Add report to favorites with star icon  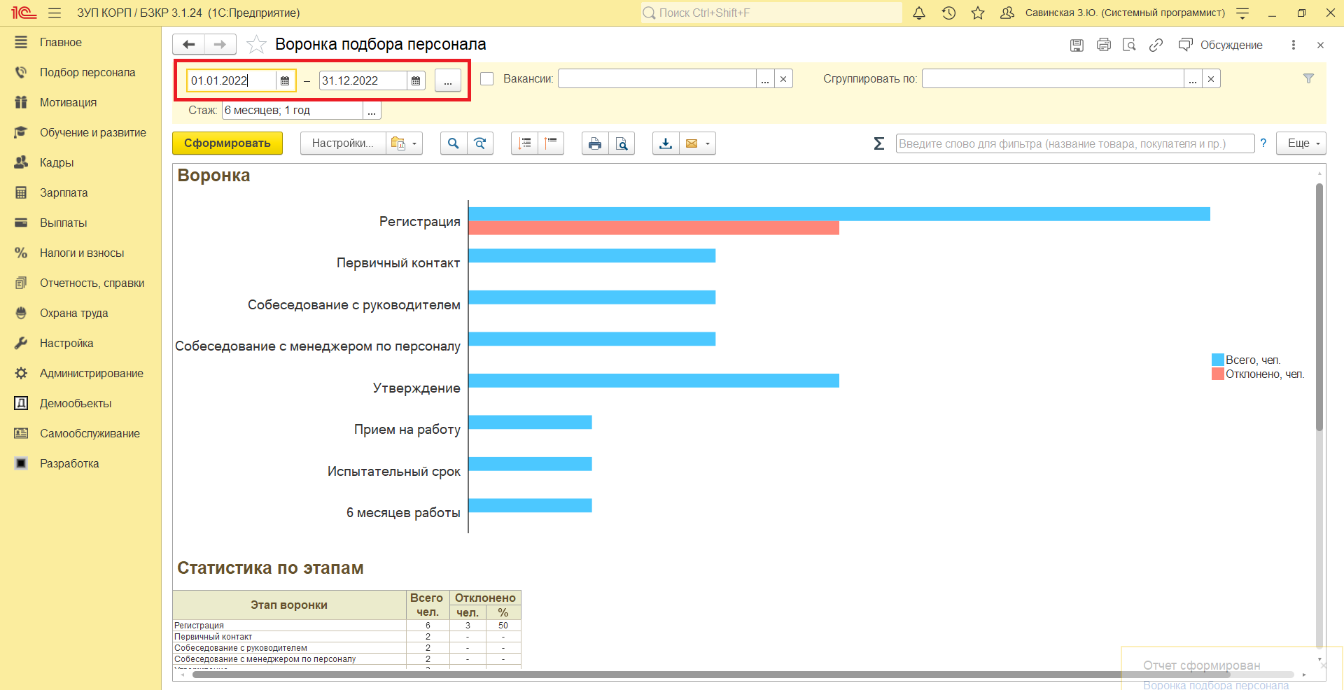256,45
